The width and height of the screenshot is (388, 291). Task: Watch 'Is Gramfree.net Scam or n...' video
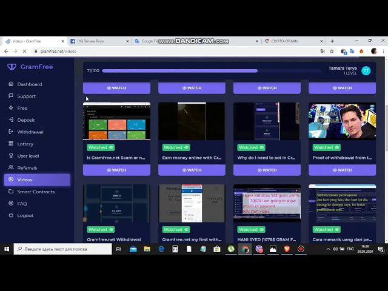pos(116,170)
